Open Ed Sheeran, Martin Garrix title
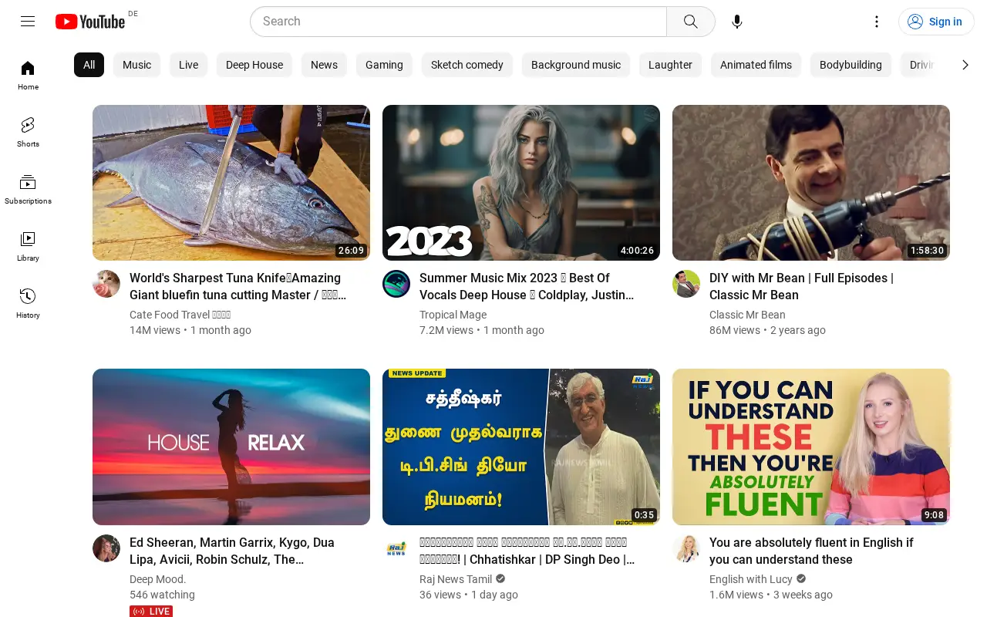The image size is (987, 617). (232, 551)
